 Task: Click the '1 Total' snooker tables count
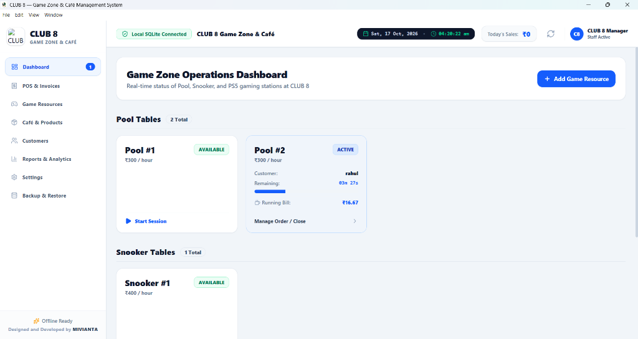[193, 252]
